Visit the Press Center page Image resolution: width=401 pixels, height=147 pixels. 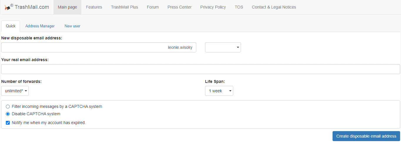click(x=179, y=7)
